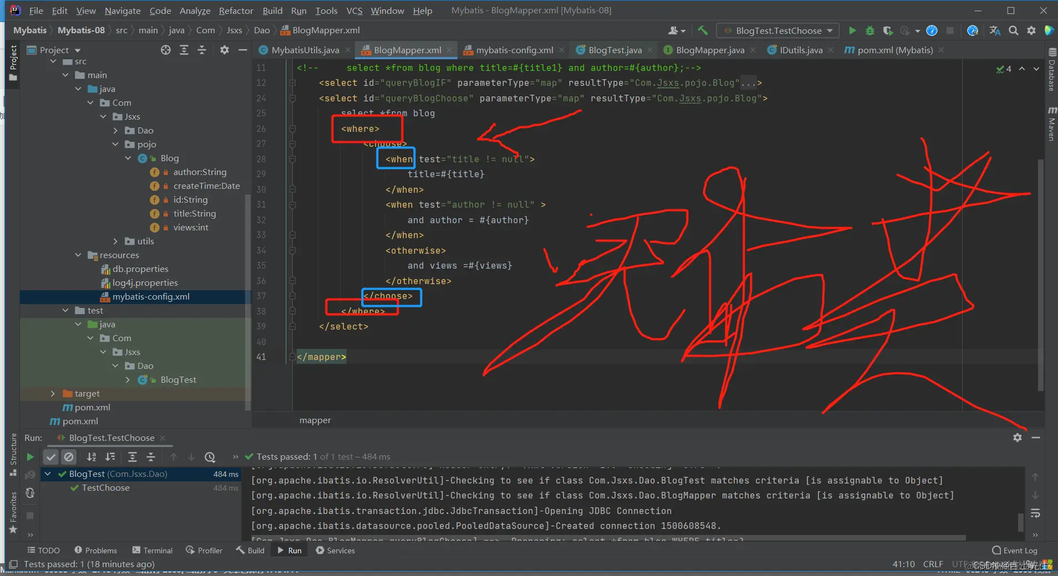Screen dimensions: 1058x576
Task: Expand the Dao folder under main Jsxs
Action: 115,130
